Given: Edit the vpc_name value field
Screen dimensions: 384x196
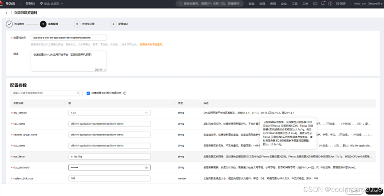Looking at the screenshot, I should click(x=110, y=124).
